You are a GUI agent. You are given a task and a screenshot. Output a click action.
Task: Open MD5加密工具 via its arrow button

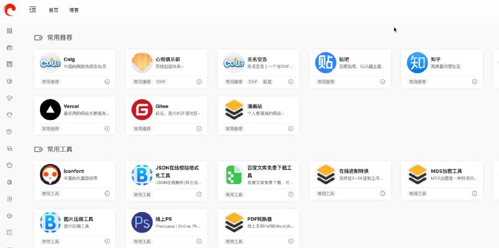tap(475, 193)
